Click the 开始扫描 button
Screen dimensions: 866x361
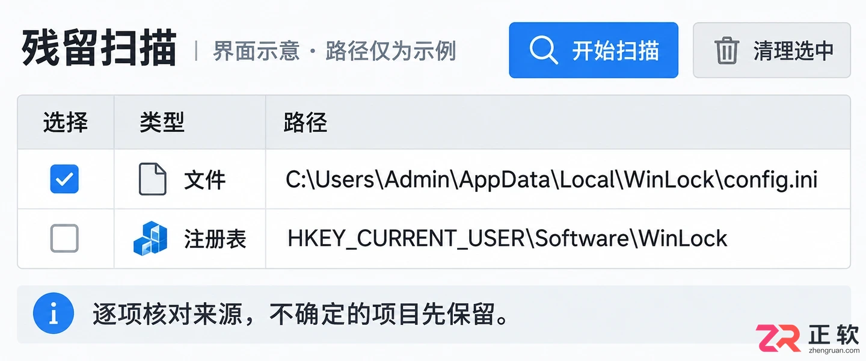click(594, 51)
